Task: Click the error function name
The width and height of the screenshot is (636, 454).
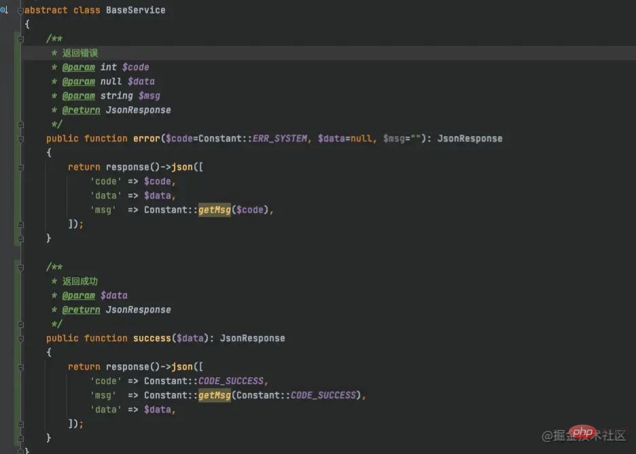Action: (146, 139)
